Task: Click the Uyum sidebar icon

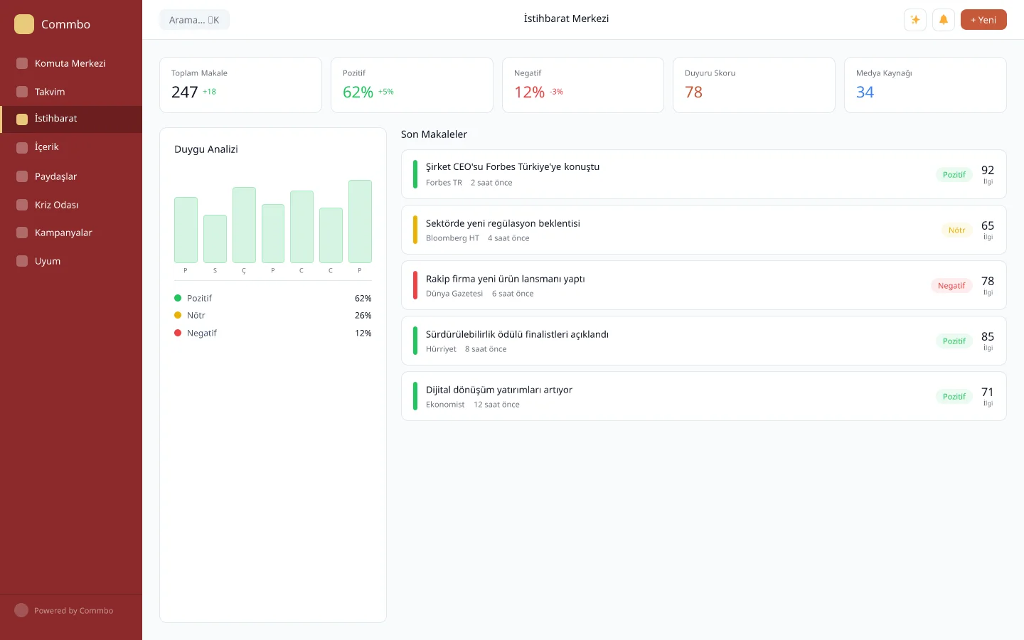Action: point(22,261)
